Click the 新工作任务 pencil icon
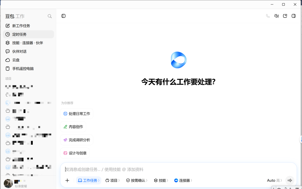Viewport: 302px width, 189px height. click(x=8, y=26)
